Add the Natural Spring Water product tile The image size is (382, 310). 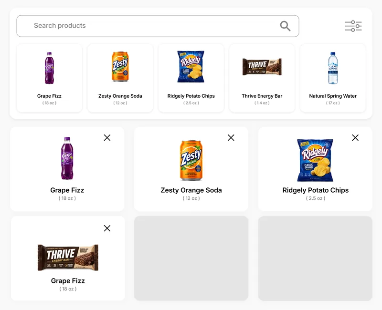point(333,78)
